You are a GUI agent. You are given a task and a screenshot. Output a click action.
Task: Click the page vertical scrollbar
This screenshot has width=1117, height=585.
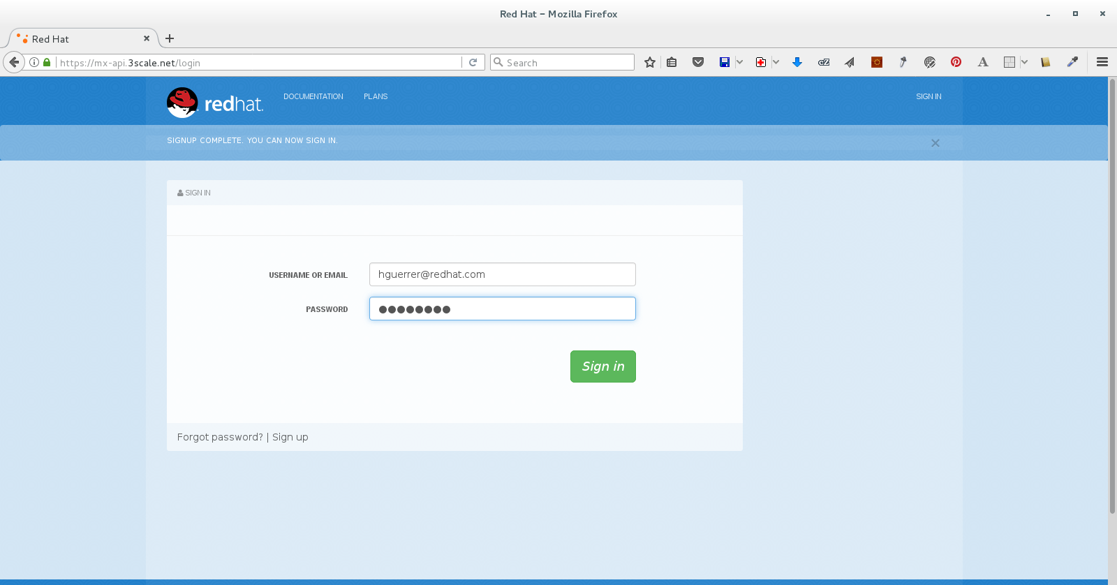1112,297
